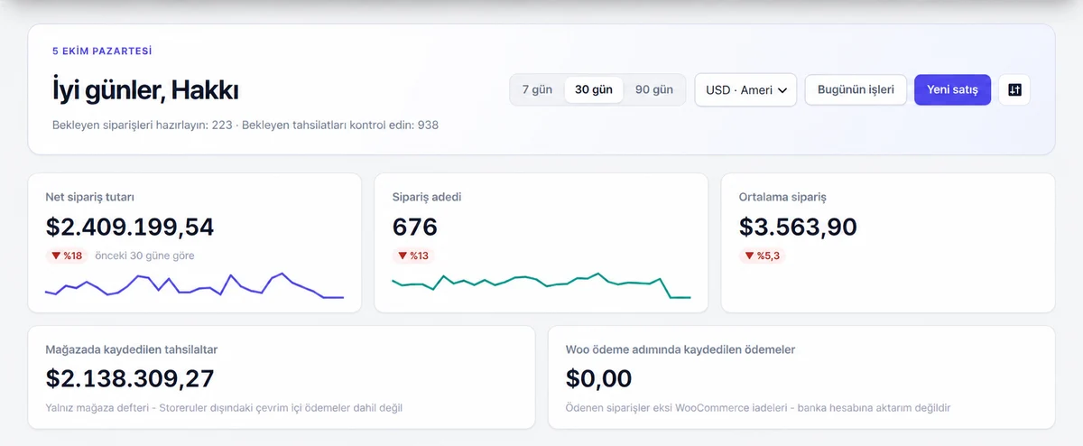Select the 30 gün range
The height and width of the screenshot is (446, 1083).
point(594,89)
